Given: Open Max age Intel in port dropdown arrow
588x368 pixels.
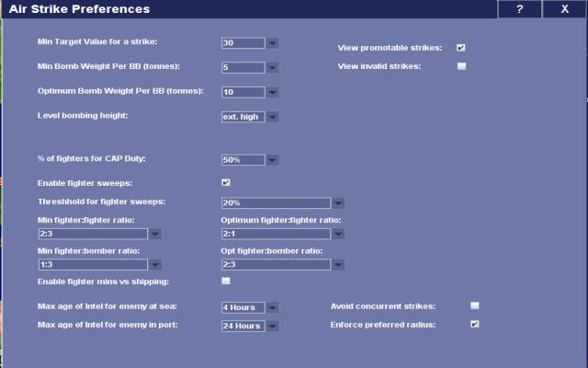Looking at the screenshot, I should pos(273,326).
